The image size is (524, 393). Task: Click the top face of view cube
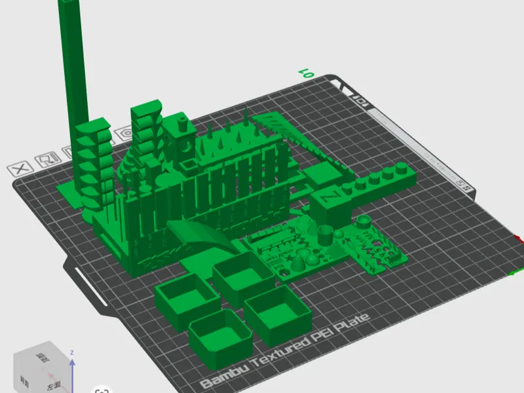click(x=43, y=357)
